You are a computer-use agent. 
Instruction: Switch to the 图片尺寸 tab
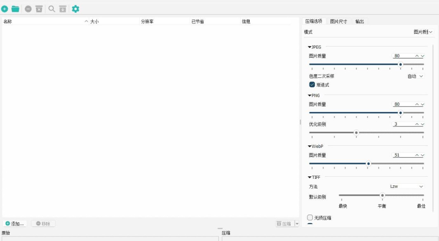coord(338,21)
